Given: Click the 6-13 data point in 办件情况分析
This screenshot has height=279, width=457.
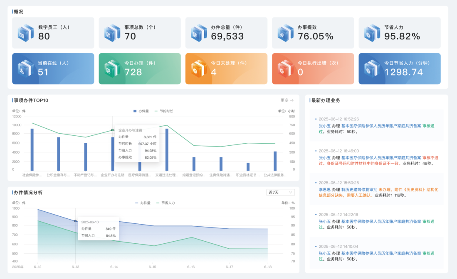Looking at the screenshot, I should point(75,222).
